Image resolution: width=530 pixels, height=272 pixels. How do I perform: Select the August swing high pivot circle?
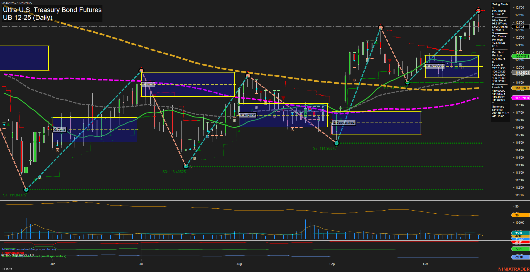[248, 76]
